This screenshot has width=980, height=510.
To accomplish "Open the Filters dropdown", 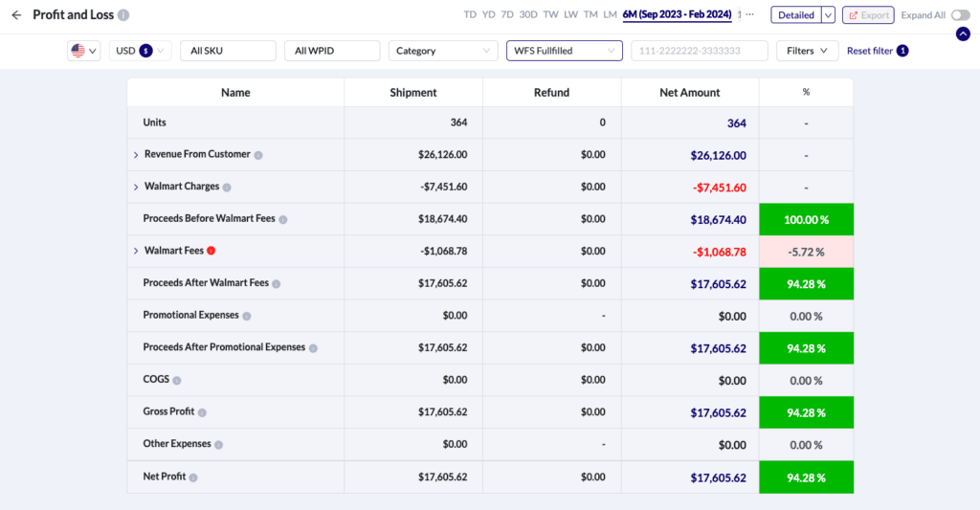I will tap(807, 51).
